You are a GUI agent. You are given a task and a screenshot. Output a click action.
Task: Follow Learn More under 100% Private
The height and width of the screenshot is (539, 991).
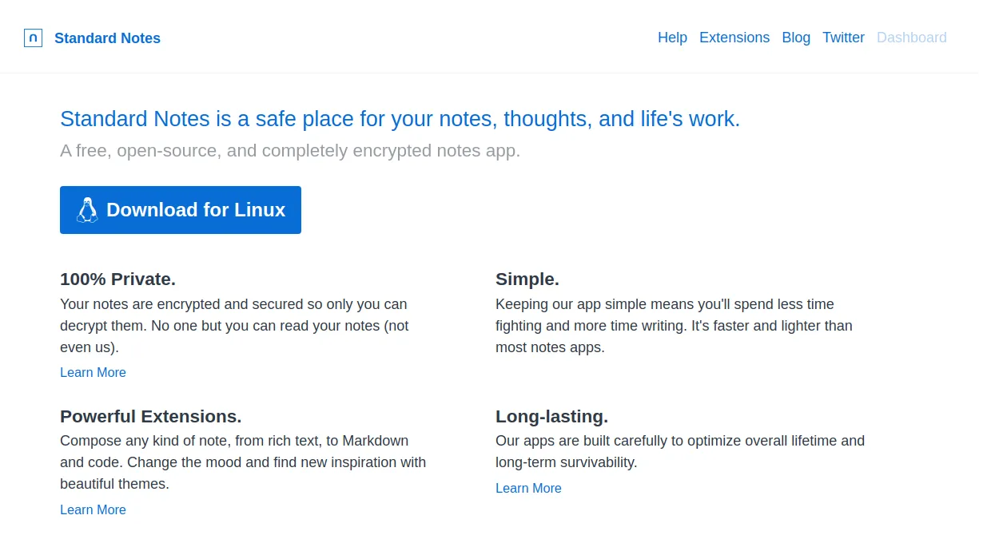point(93,372)
